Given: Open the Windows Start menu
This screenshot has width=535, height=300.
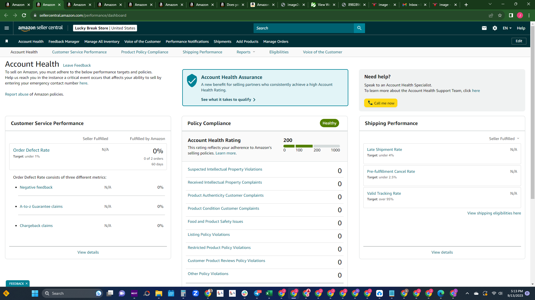Looking at the screenshot, I should (35, 293).
